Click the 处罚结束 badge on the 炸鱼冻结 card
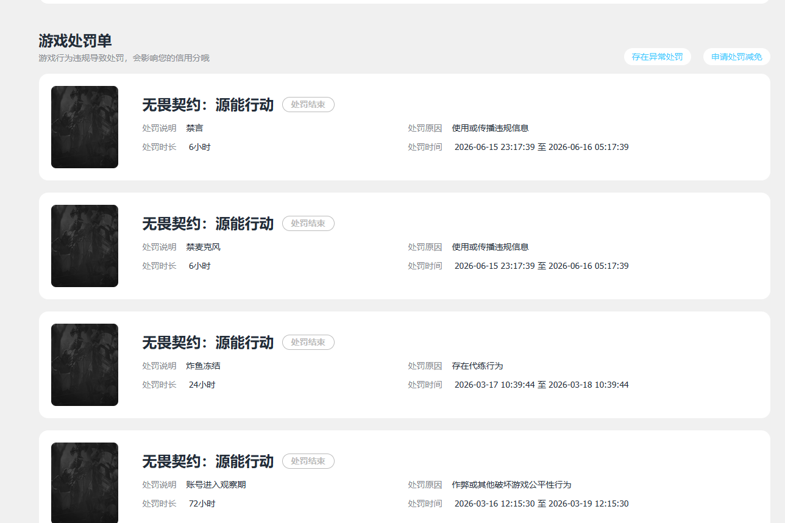The image size is (785, 523). coord(308,342)
